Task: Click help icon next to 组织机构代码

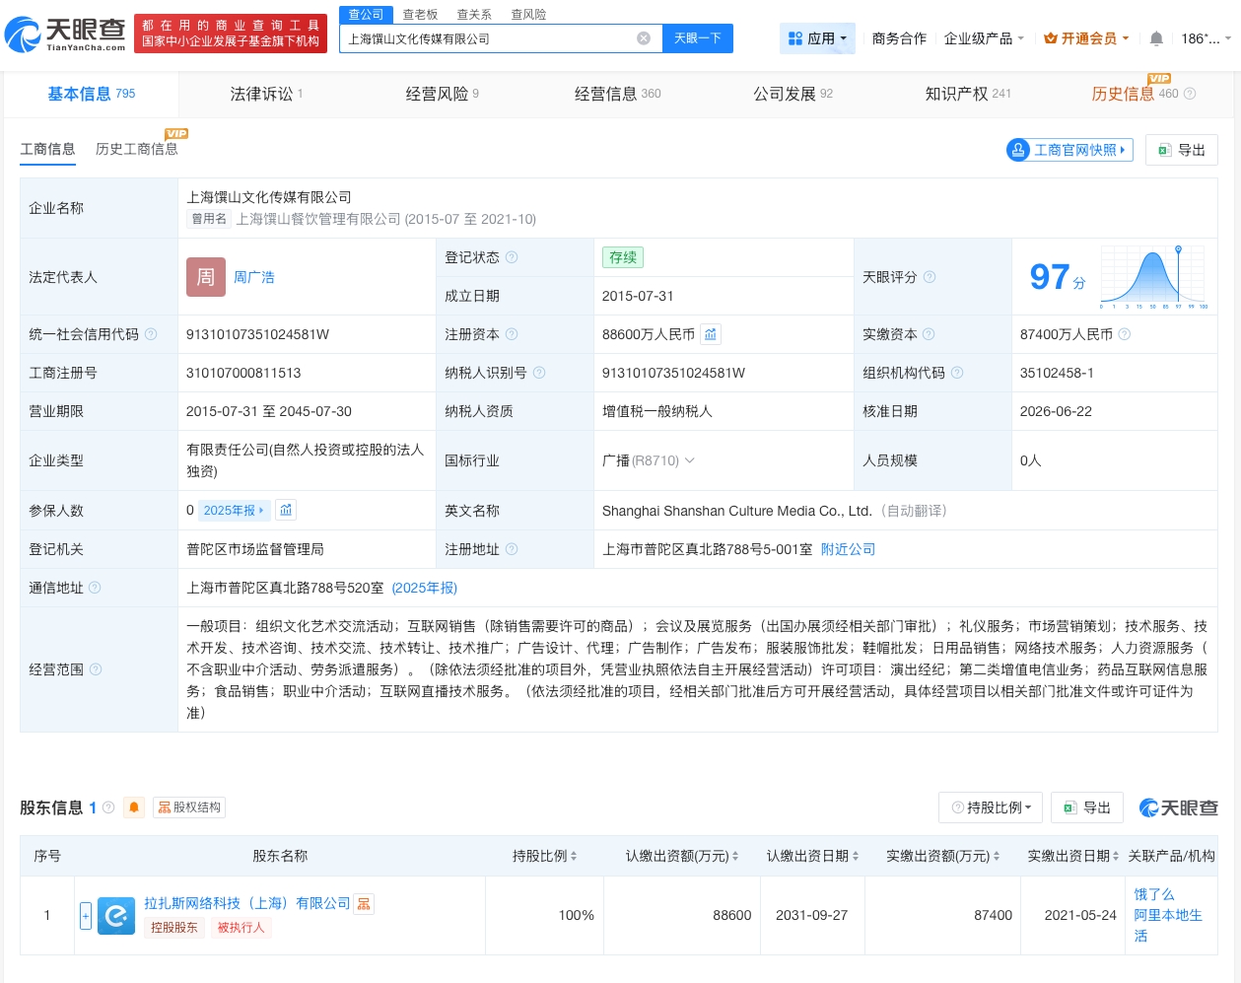Action: click(957, 373)
